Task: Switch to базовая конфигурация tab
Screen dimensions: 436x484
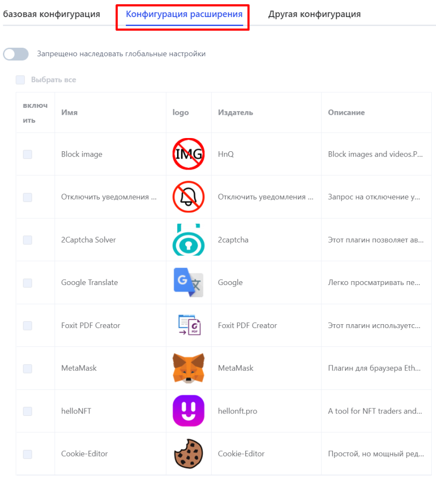Action: click(x=52, y=14)
